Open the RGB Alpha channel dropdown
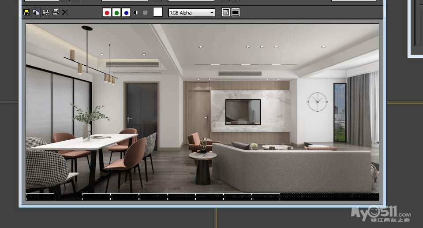Image resolution: width=423 pixels, height=228 pixels. point(191,13)
